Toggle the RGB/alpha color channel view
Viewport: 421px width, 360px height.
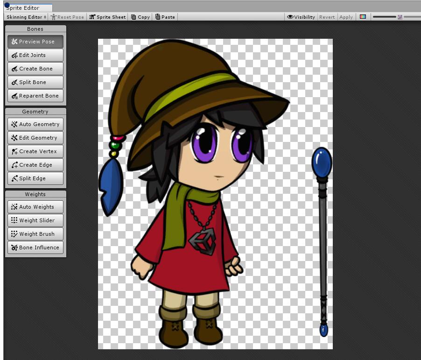[363, 17]
